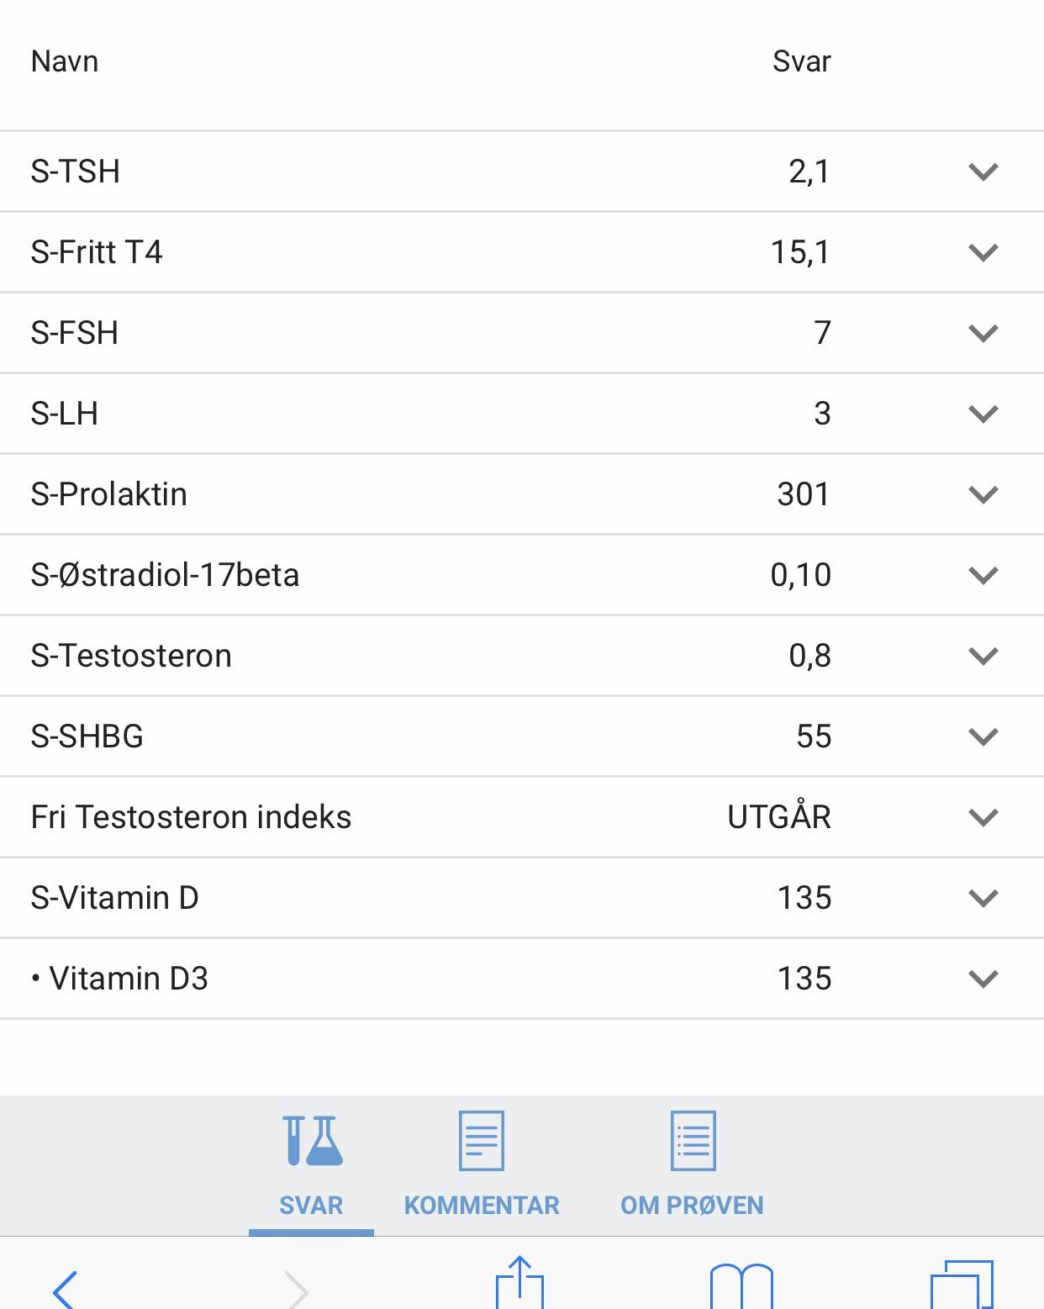
Task: Open the OM PRØVEN list icon
Action: (693, 1141)
